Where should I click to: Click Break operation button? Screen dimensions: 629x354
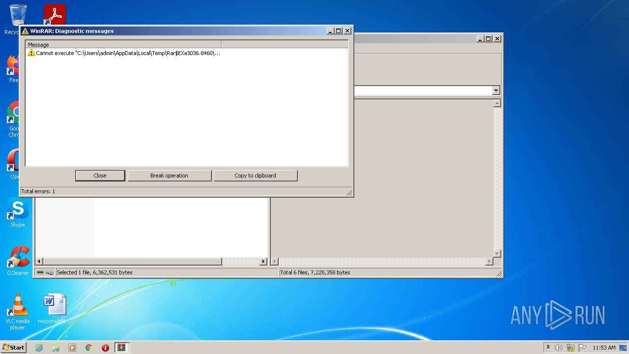pyautogui.click(x=169, y=176)
